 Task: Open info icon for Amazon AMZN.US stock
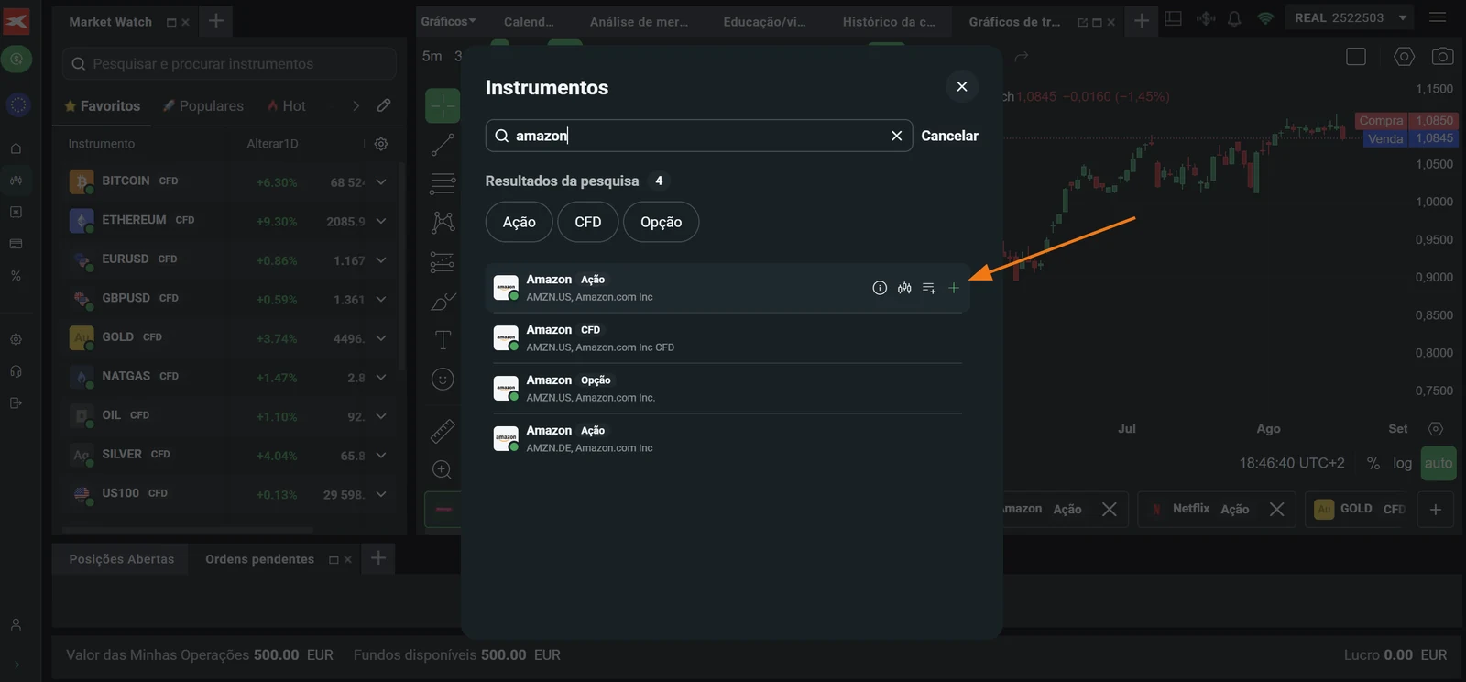click(x=880, y=288)
